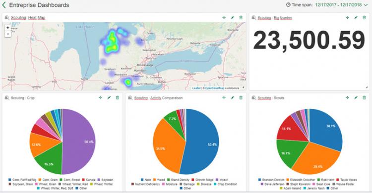Edit the Scouting Heat Map panel

pyautogui.click(x=233, y=17)
